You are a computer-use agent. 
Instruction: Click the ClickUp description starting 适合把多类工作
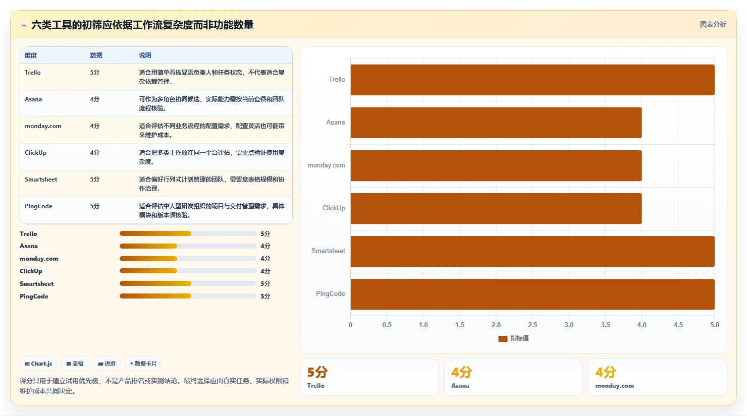coord(212,157)
